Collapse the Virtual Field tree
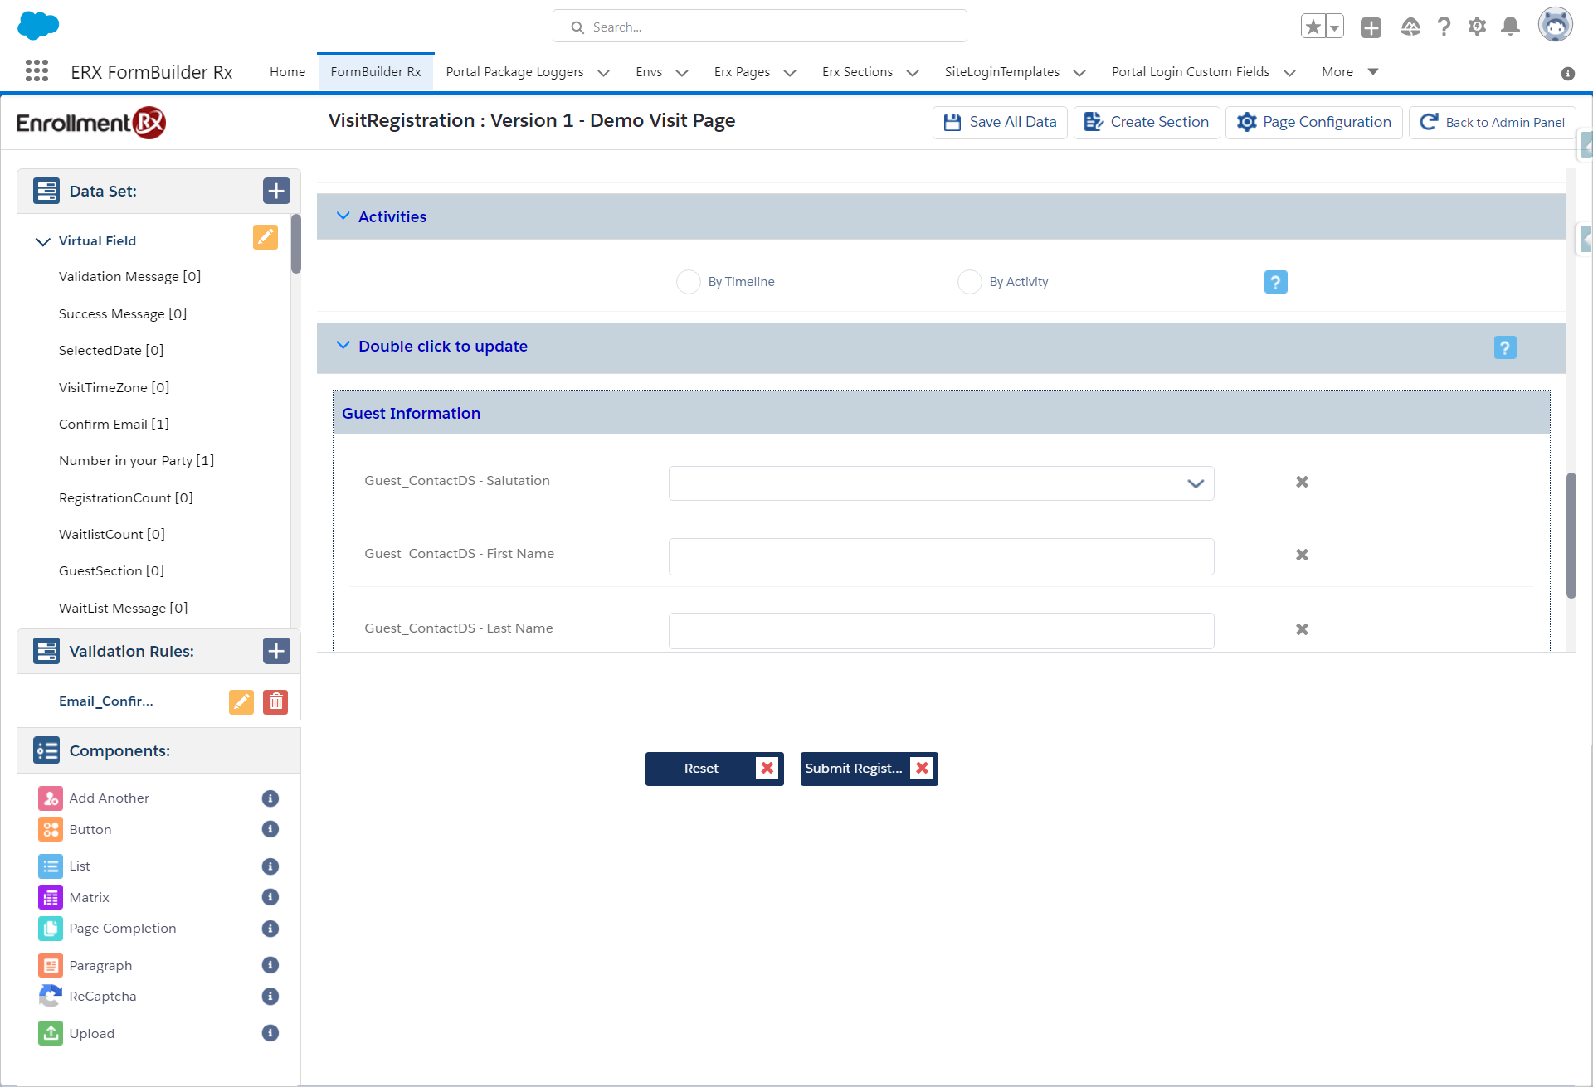 click(43, 241)
